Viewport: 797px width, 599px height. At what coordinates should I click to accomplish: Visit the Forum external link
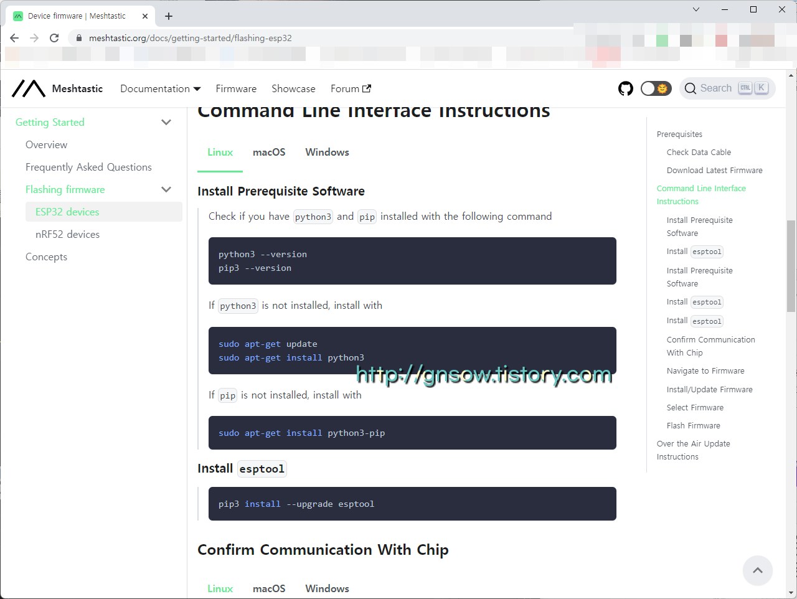pos(351,88)
